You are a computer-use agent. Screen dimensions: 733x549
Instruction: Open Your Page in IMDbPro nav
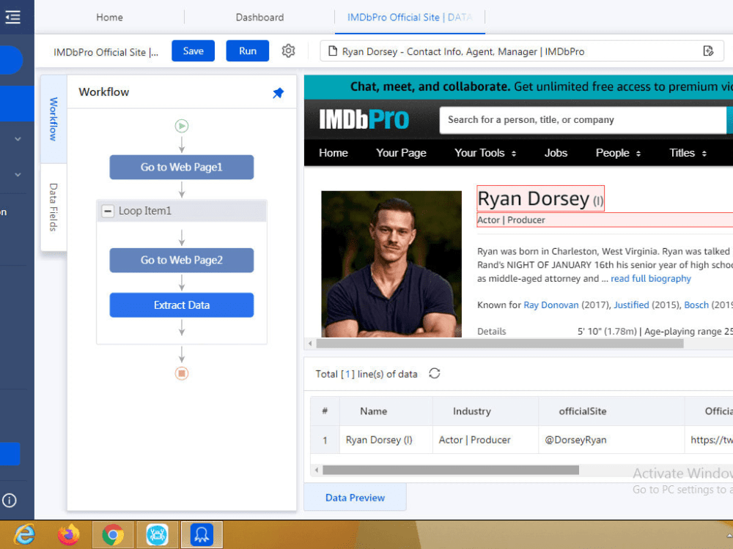[x=401, y=153]
